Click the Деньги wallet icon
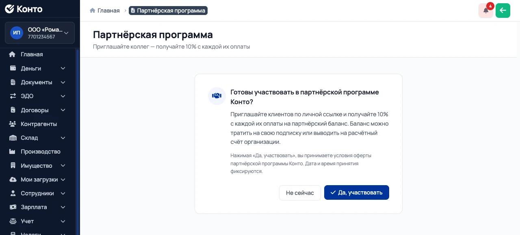 (13, 68)
